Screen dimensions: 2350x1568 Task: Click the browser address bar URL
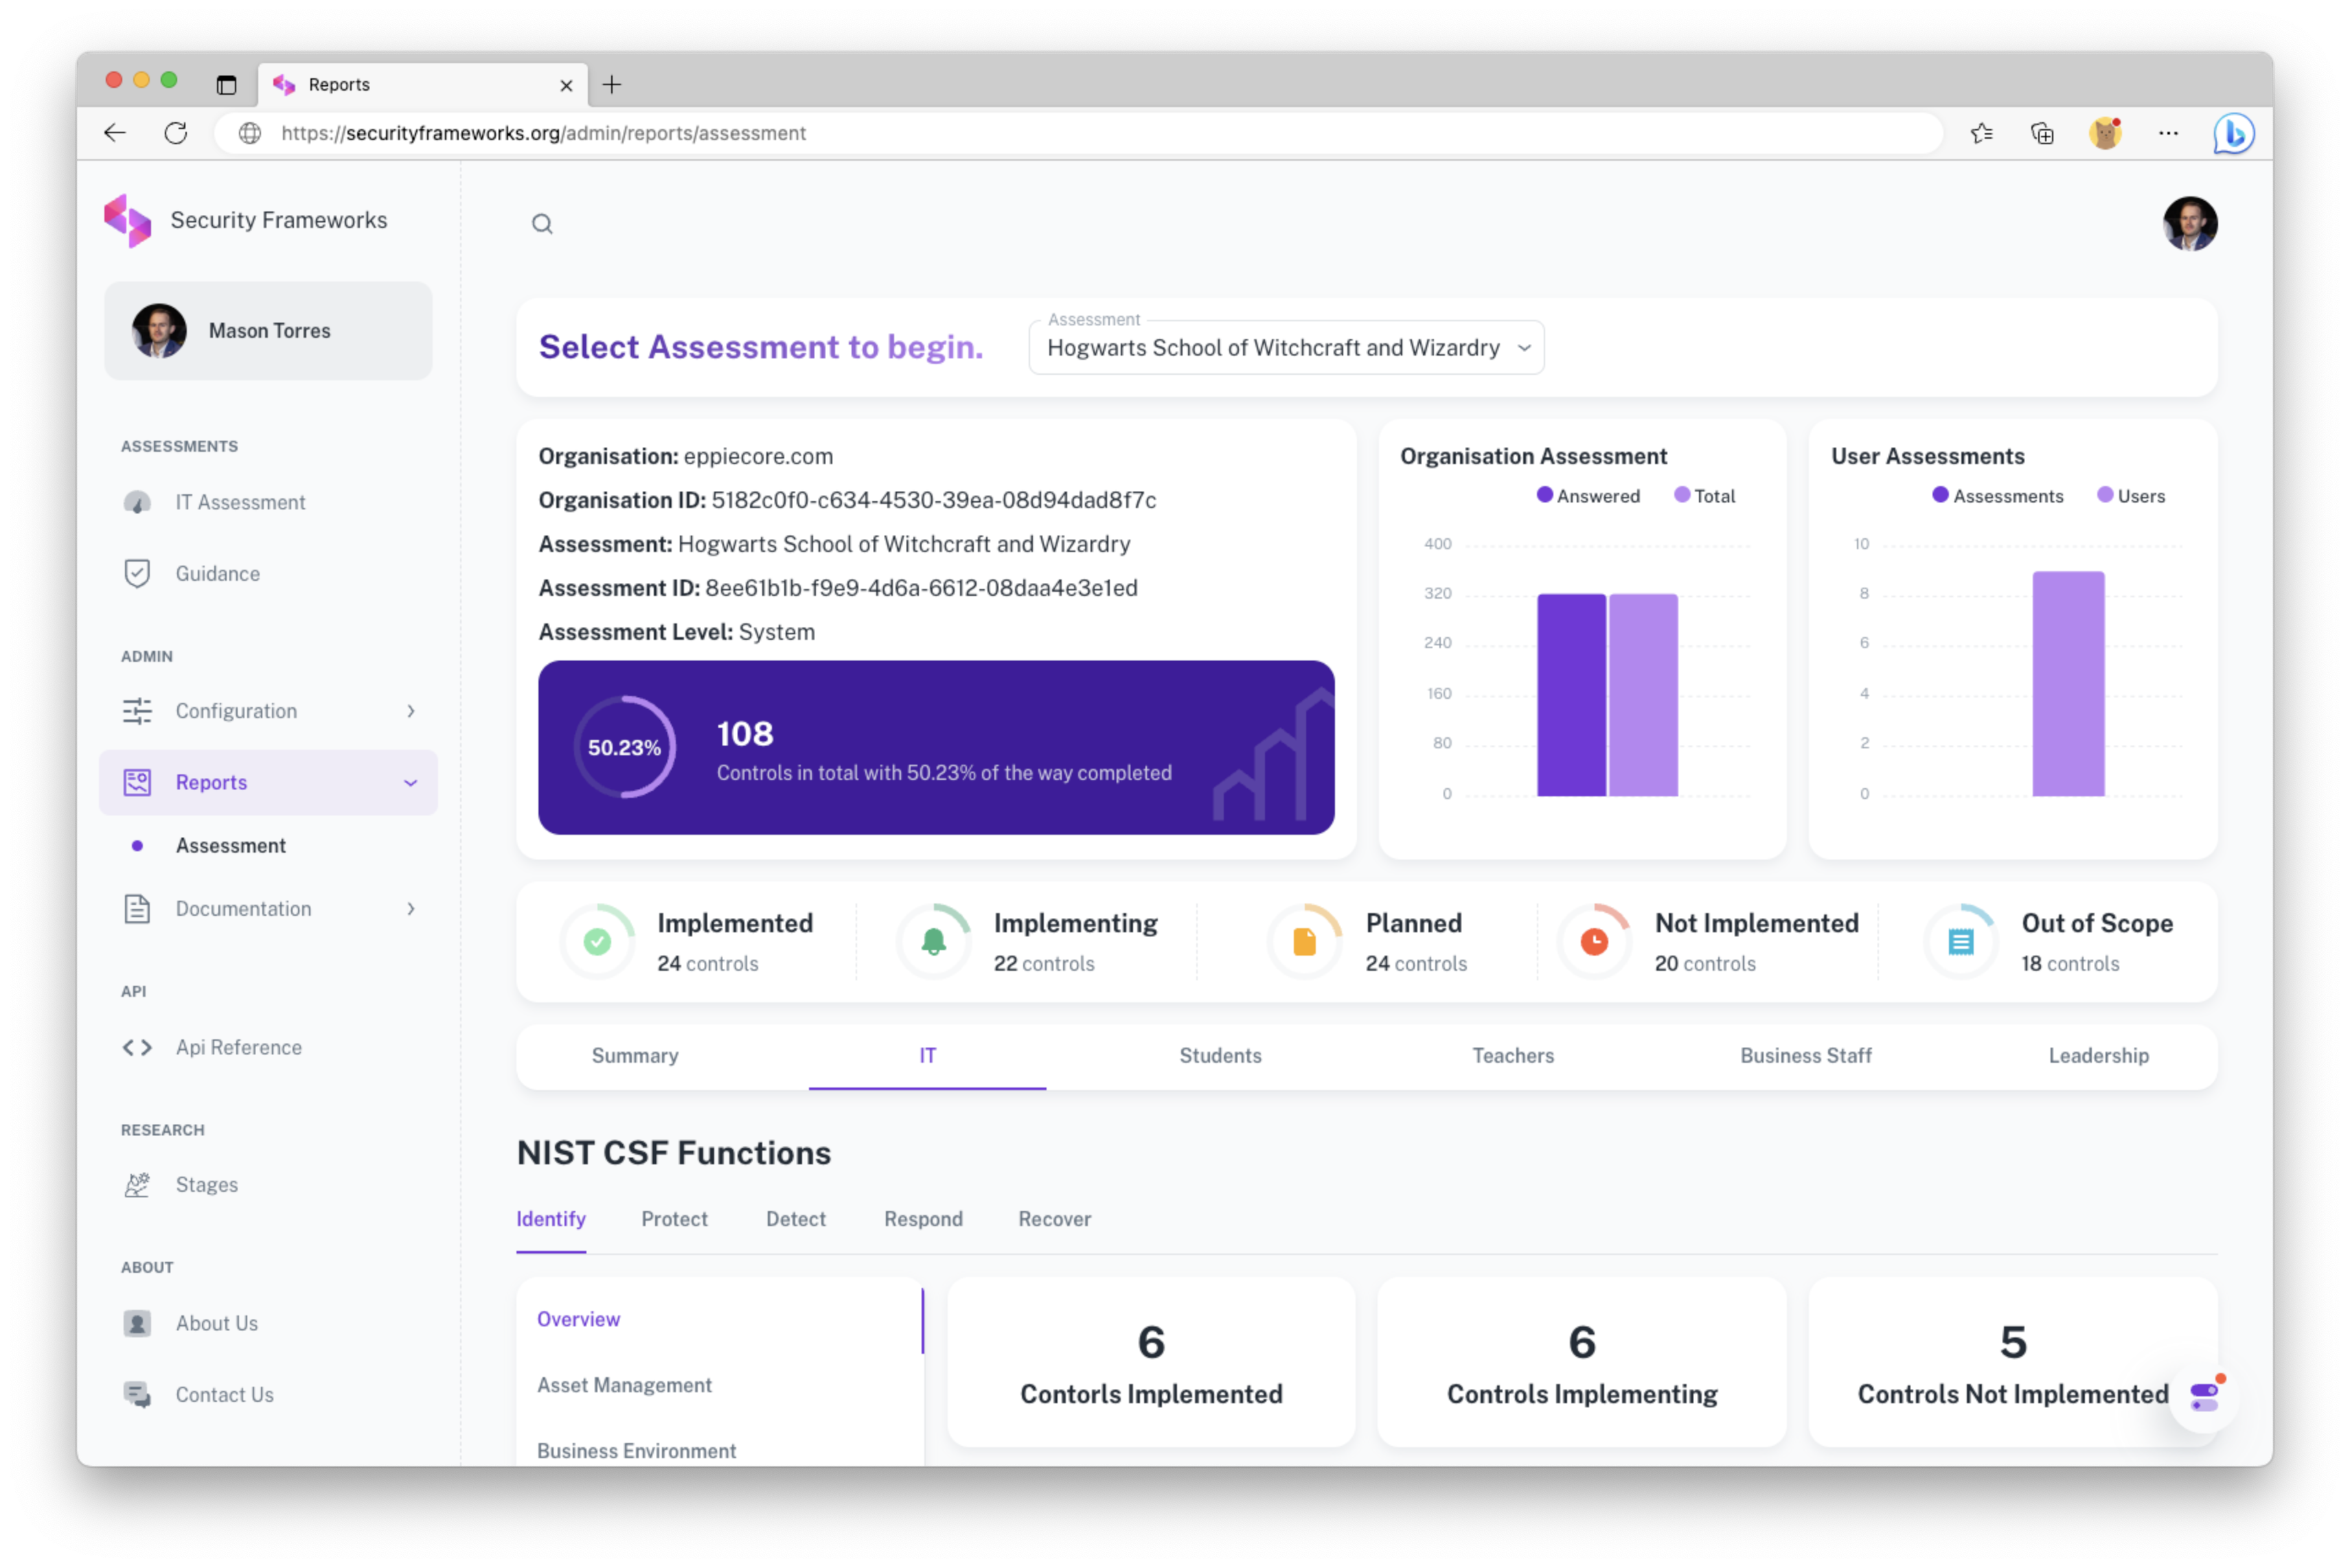(543, 133)
